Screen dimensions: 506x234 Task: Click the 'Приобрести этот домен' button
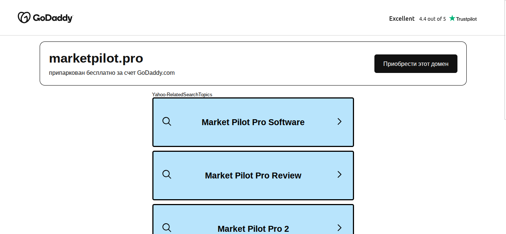click(416, 64)
